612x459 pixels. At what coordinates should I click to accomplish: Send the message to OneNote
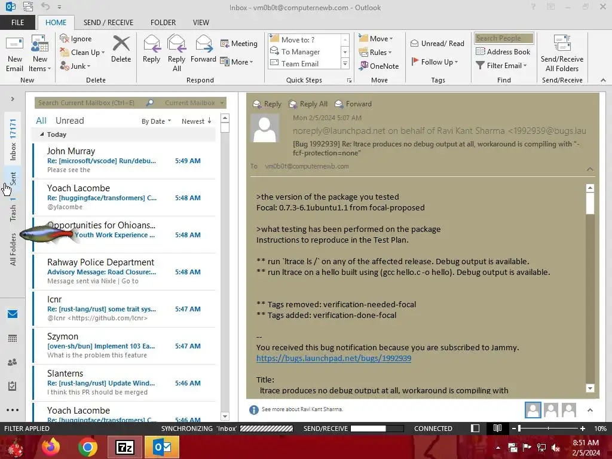[379, 66]
